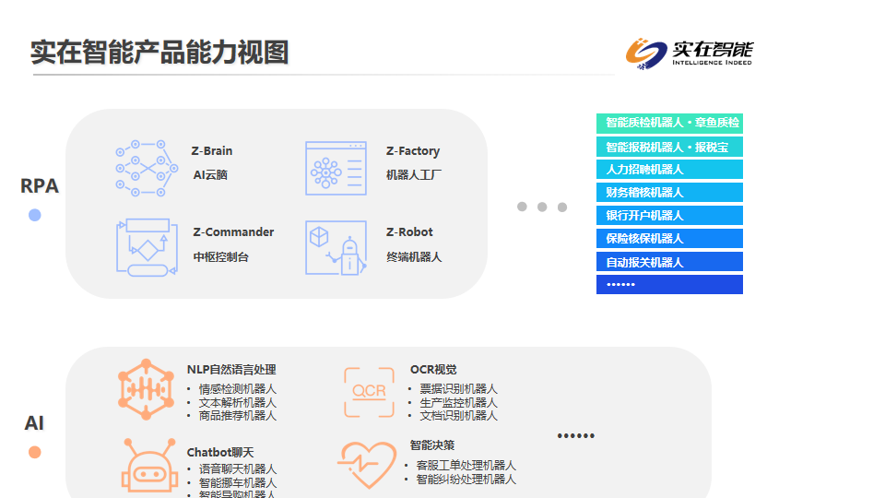Click the OCR vision scan icon

(x=369, y=392)
